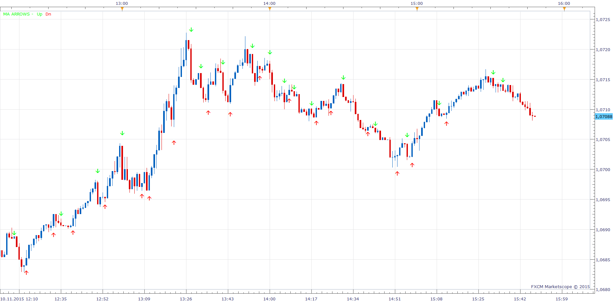The width and height of the screenshot is (616, 303).
Task: Click the 1,0685 price axis label
Action: [x=603, y=260]
